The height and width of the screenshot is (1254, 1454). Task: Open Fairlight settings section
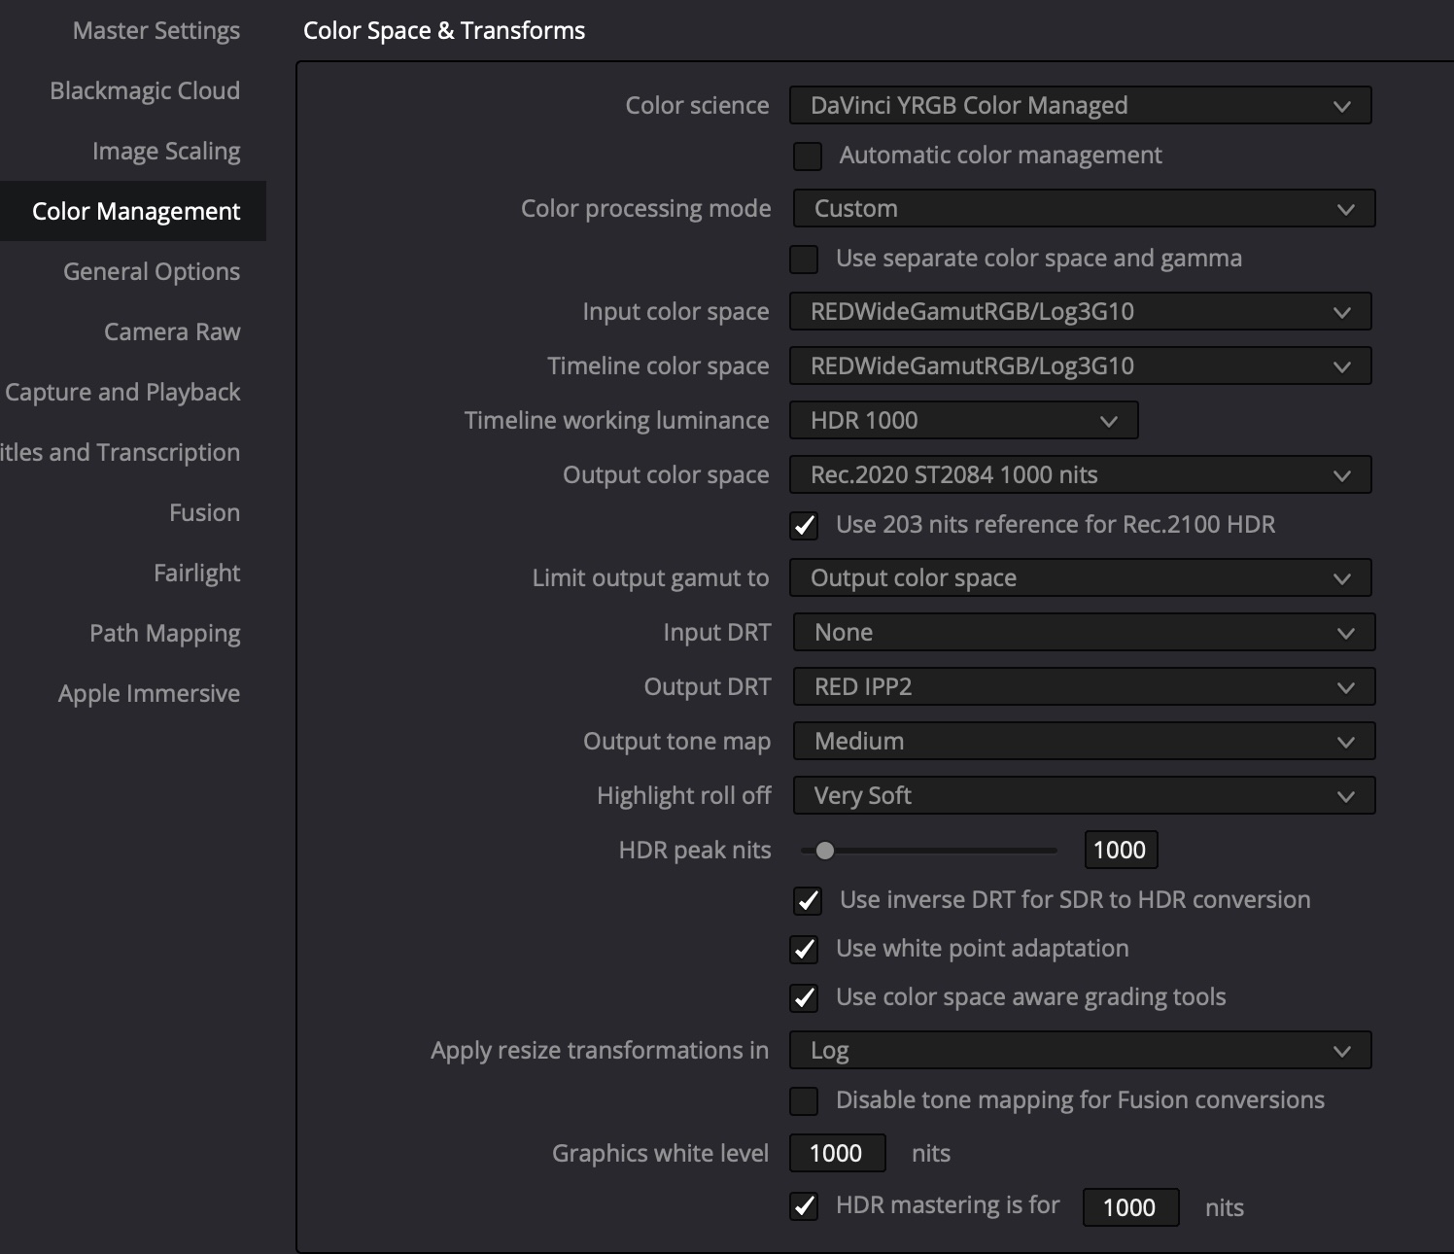point(196,574)
